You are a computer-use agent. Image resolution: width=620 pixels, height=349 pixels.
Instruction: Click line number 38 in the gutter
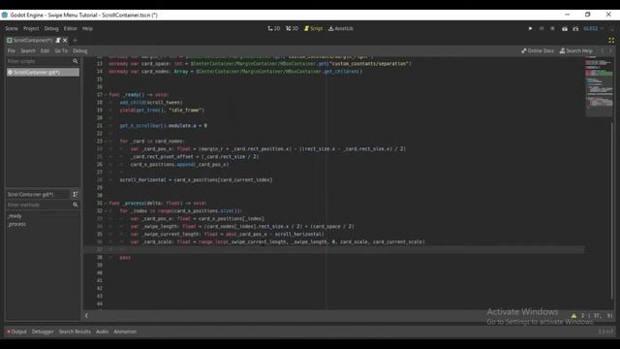(x=100, y=258)
